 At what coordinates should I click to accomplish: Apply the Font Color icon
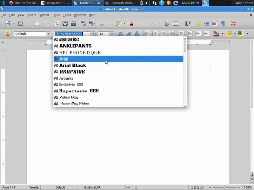(216, 34)
